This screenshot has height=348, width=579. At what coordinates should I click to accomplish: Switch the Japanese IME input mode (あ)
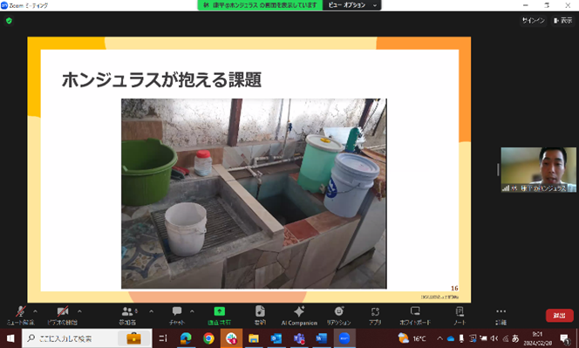point(515,338)
